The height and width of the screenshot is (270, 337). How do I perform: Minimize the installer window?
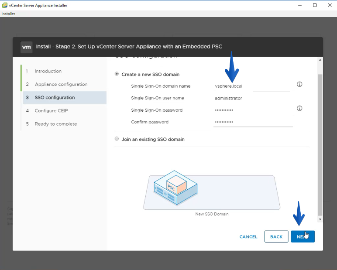tap(300, 5)
